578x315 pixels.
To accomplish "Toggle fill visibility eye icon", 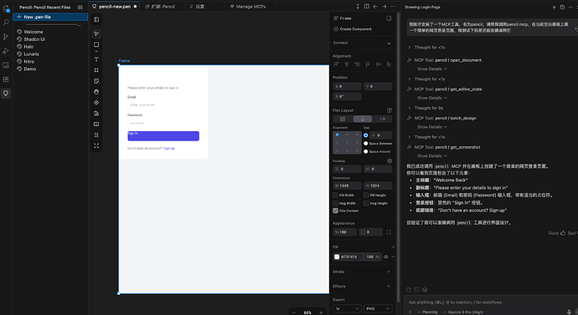I will coord(386,257).
